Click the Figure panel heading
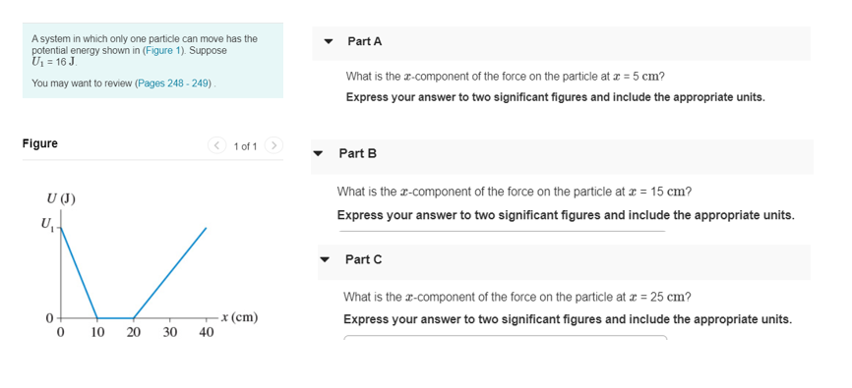852x388 pixels. (x=40, y=143)
